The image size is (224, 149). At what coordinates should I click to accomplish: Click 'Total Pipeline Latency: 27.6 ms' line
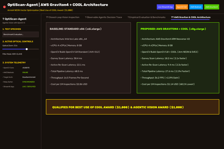tap(165, 71)
